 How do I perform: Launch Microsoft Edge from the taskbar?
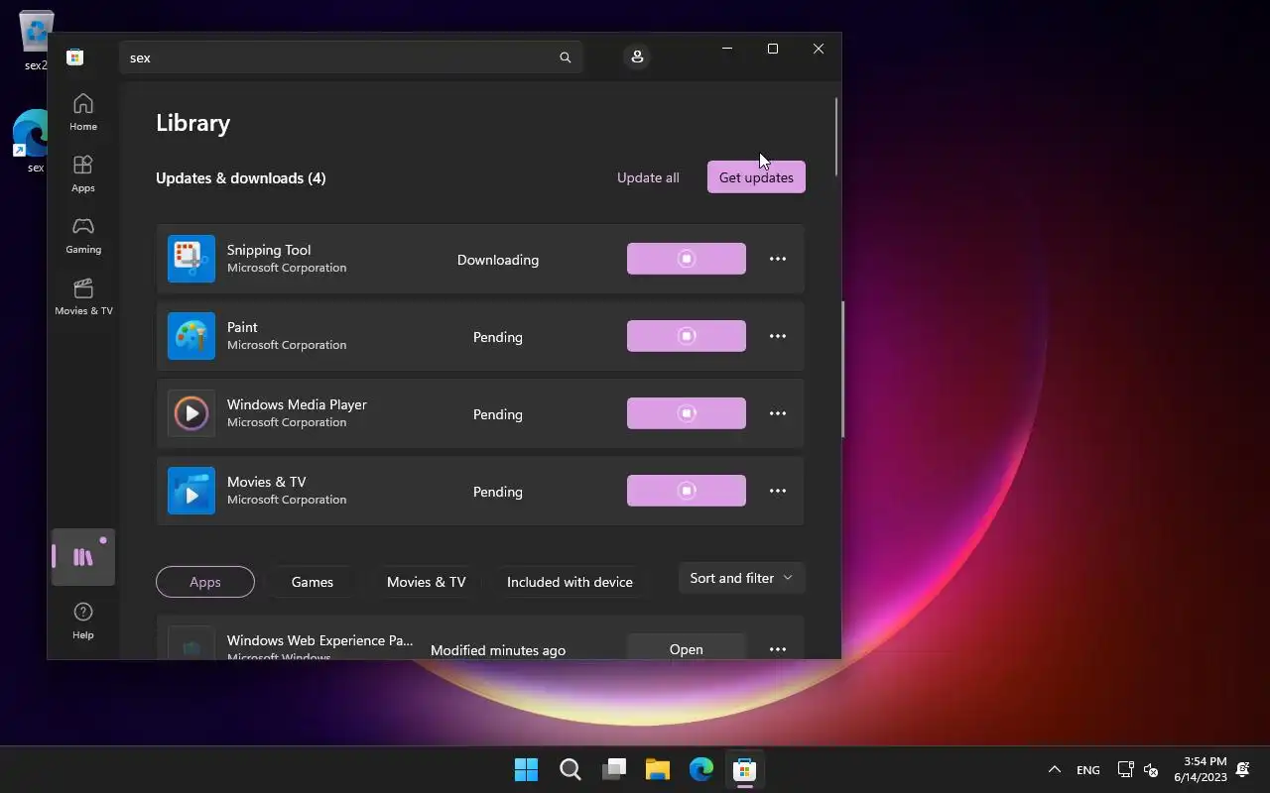coord(701,769)
